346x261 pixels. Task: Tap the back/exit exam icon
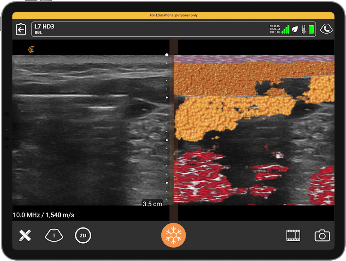coord(21,29)
